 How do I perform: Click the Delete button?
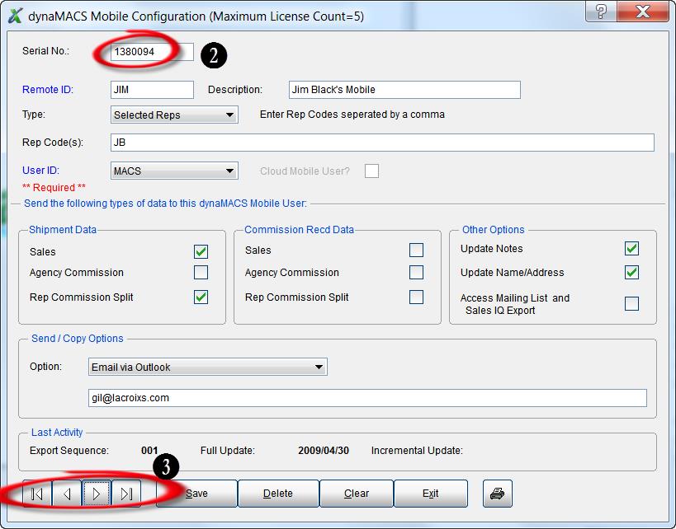click(x=278, y=494)
